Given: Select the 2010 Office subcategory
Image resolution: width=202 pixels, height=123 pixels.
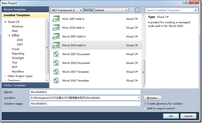Looking at the screenshot, I should (20, 40).
